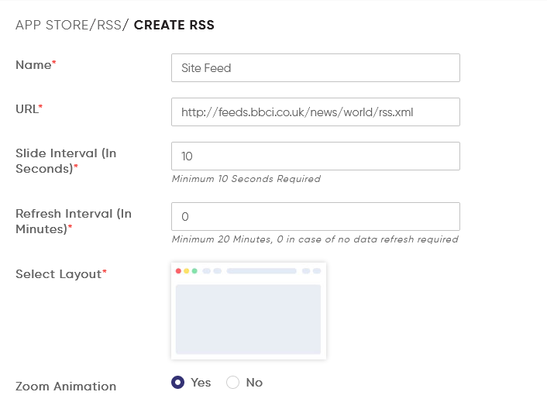Select No for Zoom Animation

[233, 383]
